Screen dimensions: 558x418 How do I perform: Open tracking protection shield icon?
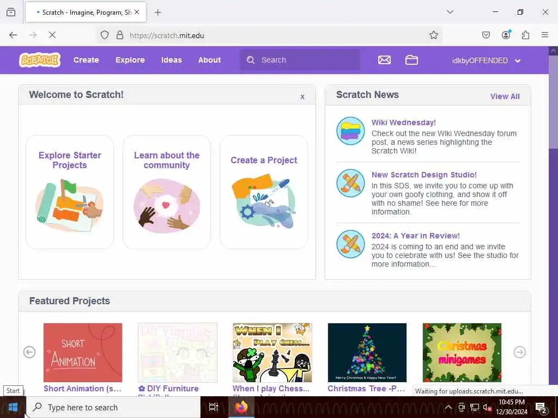(x=104, y=35)
